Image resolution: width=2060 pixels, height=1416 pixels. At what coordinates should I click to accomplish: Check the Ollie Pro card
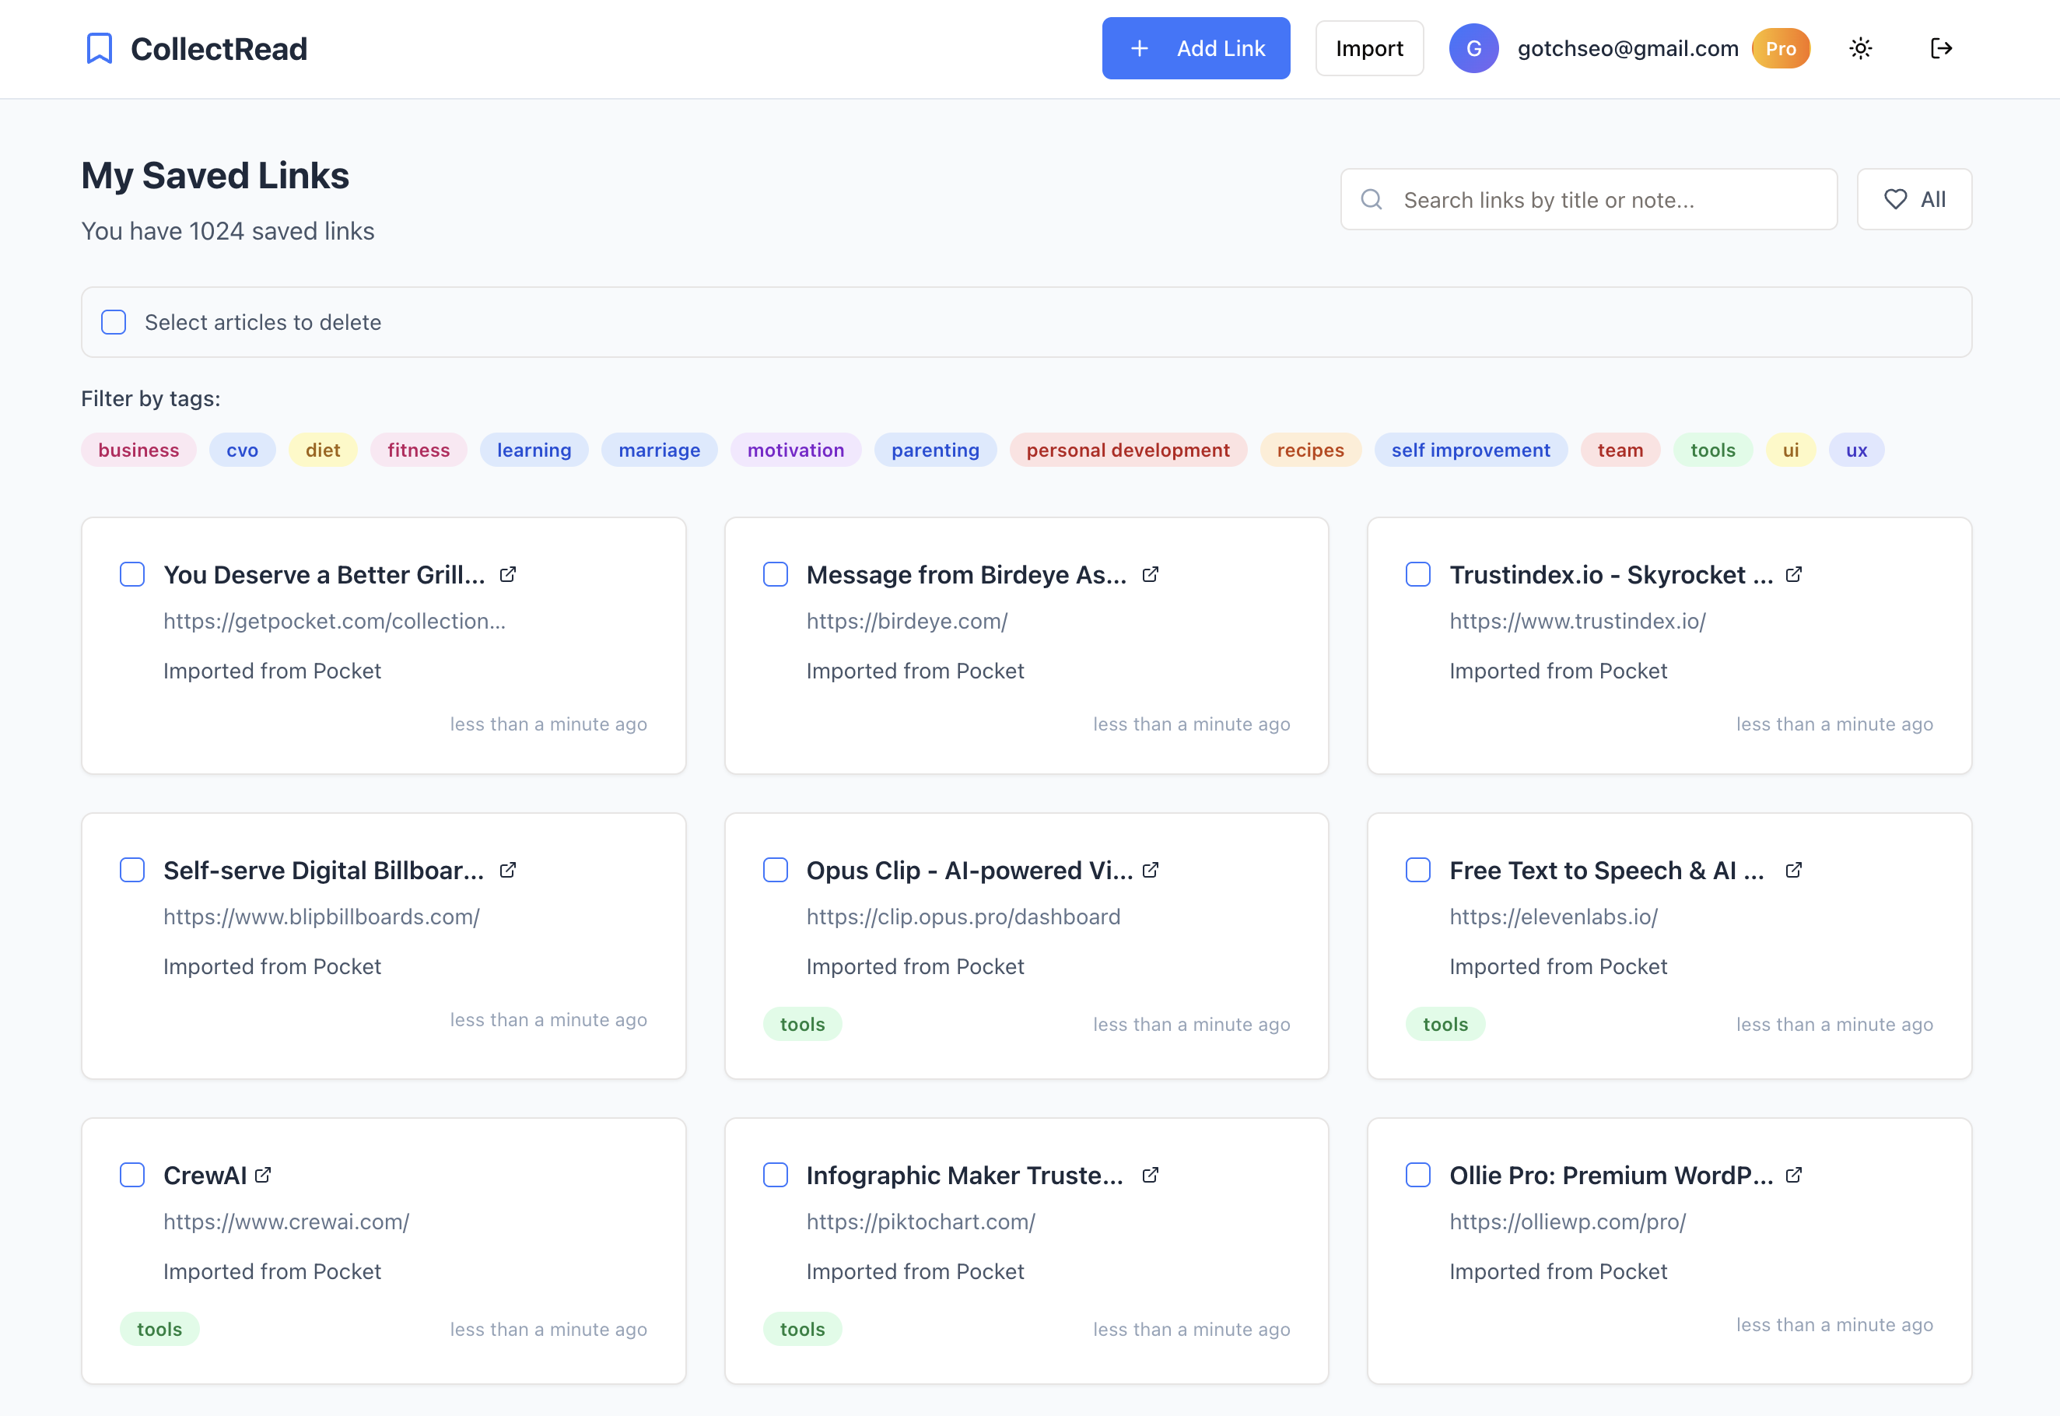pos(1418,1176)
